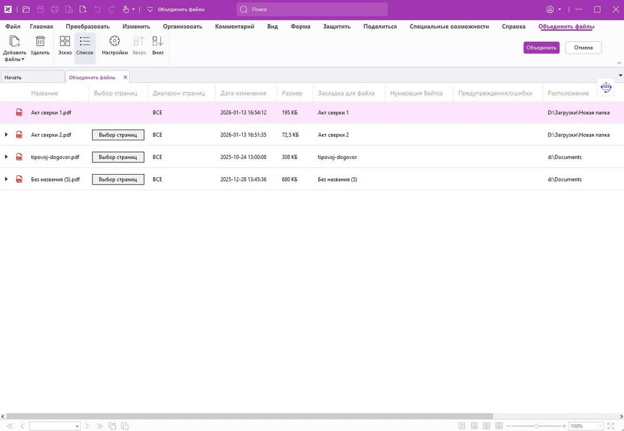
Task: Click the hand tool icon in title bar
Action: tap(126, 9)
